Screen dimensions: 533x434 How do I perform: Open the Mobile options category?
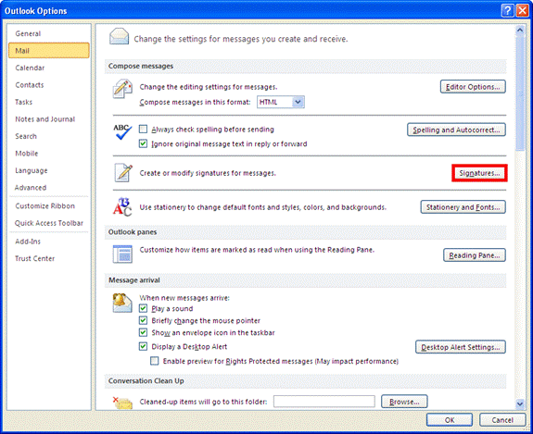[48, 154]
